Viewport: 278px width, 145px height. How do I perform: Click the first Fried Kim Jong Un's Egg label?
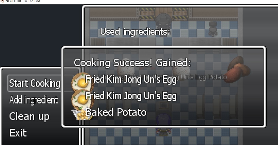131,79
